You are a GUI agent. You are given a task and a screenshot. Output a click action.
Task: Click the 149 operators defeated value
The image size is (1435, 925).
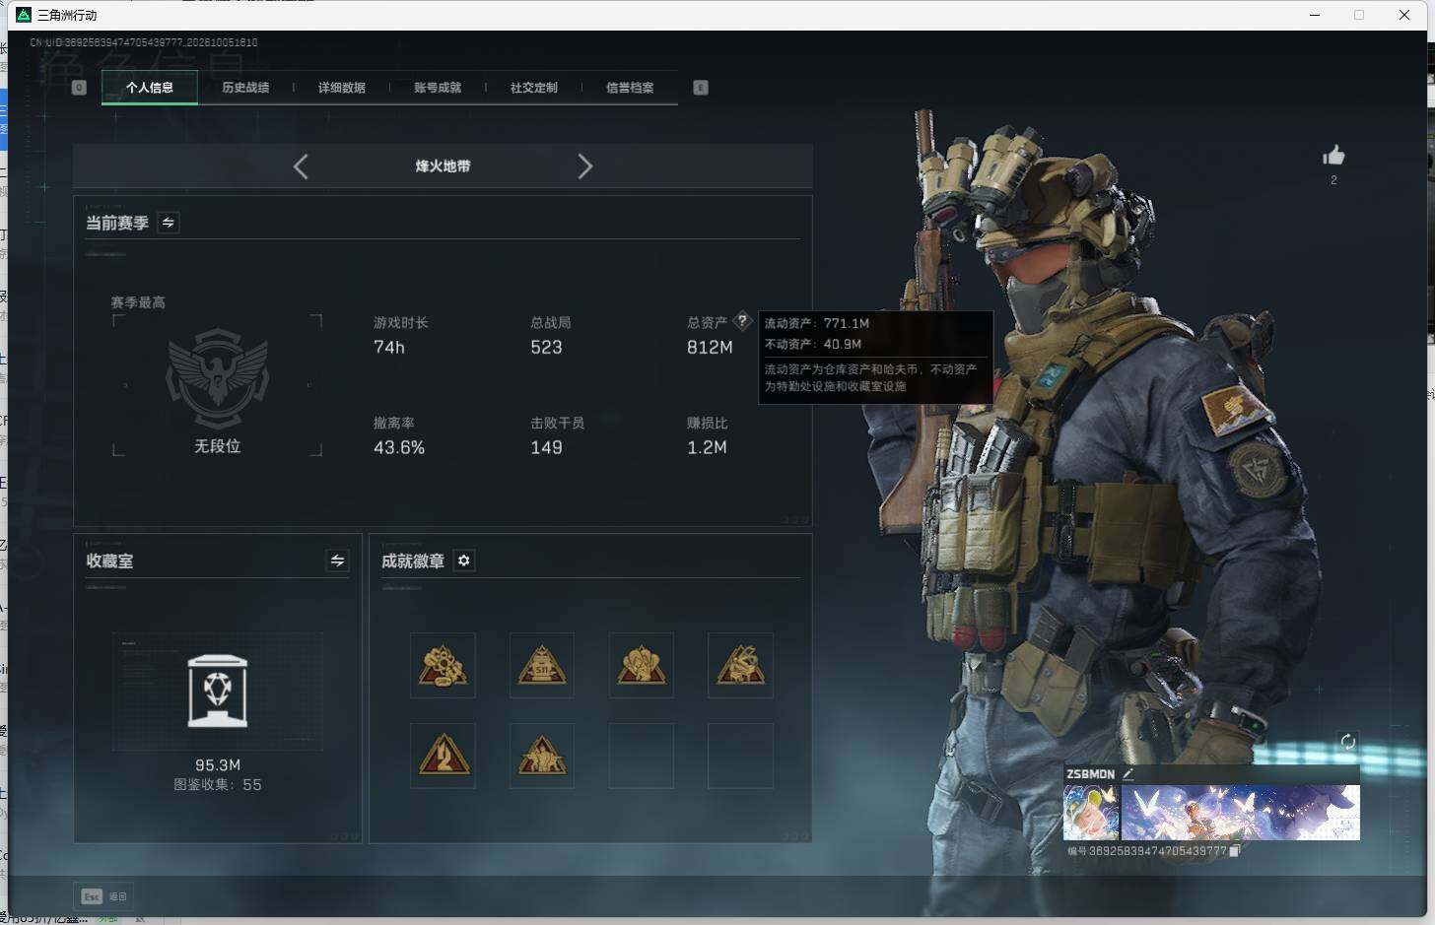(x=546, y=447)
